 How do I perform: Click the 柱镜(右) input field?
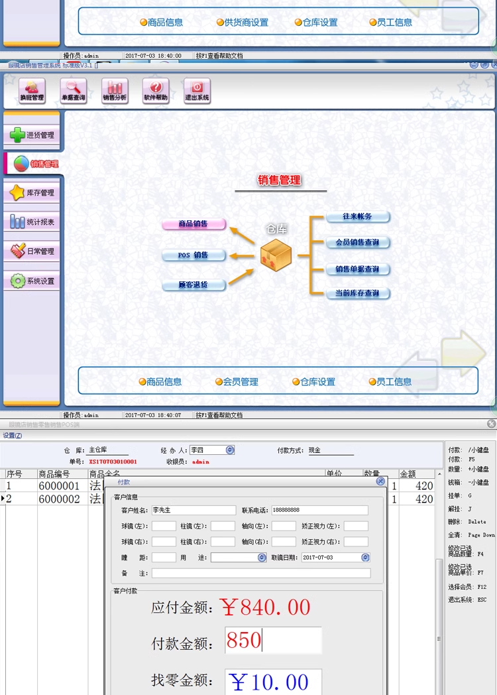click(223, 542)
